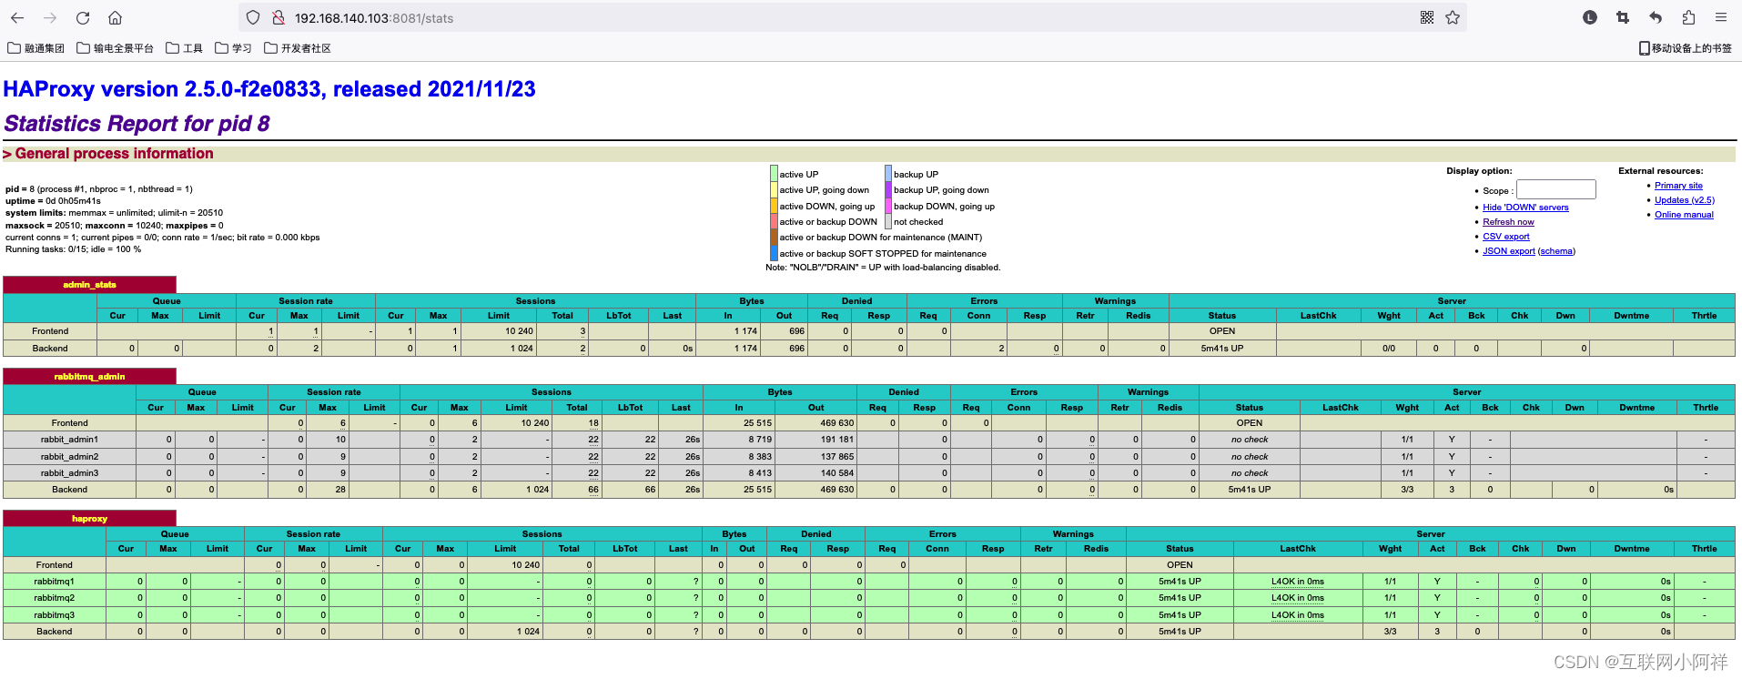Bookmark this page with the star icon
The width and height of the screenshot is (1742, 679).
(x=1453, y=17)
